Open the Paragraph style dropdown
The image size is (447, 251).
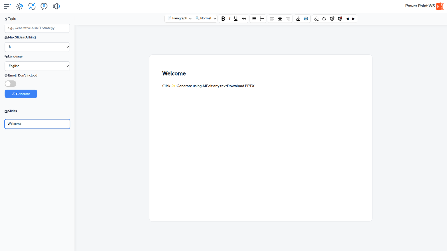[x=179, y=18]
